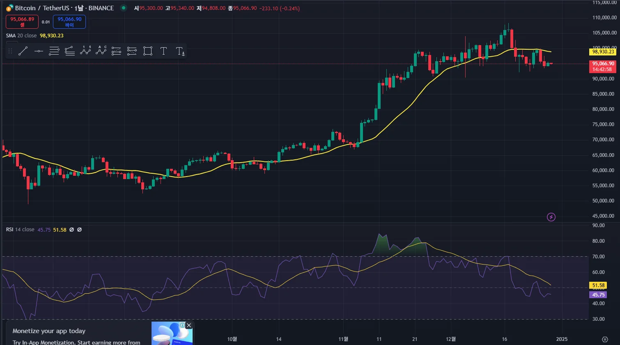Click the blue buy price button
620x345 pixels.
coord(69,22)
